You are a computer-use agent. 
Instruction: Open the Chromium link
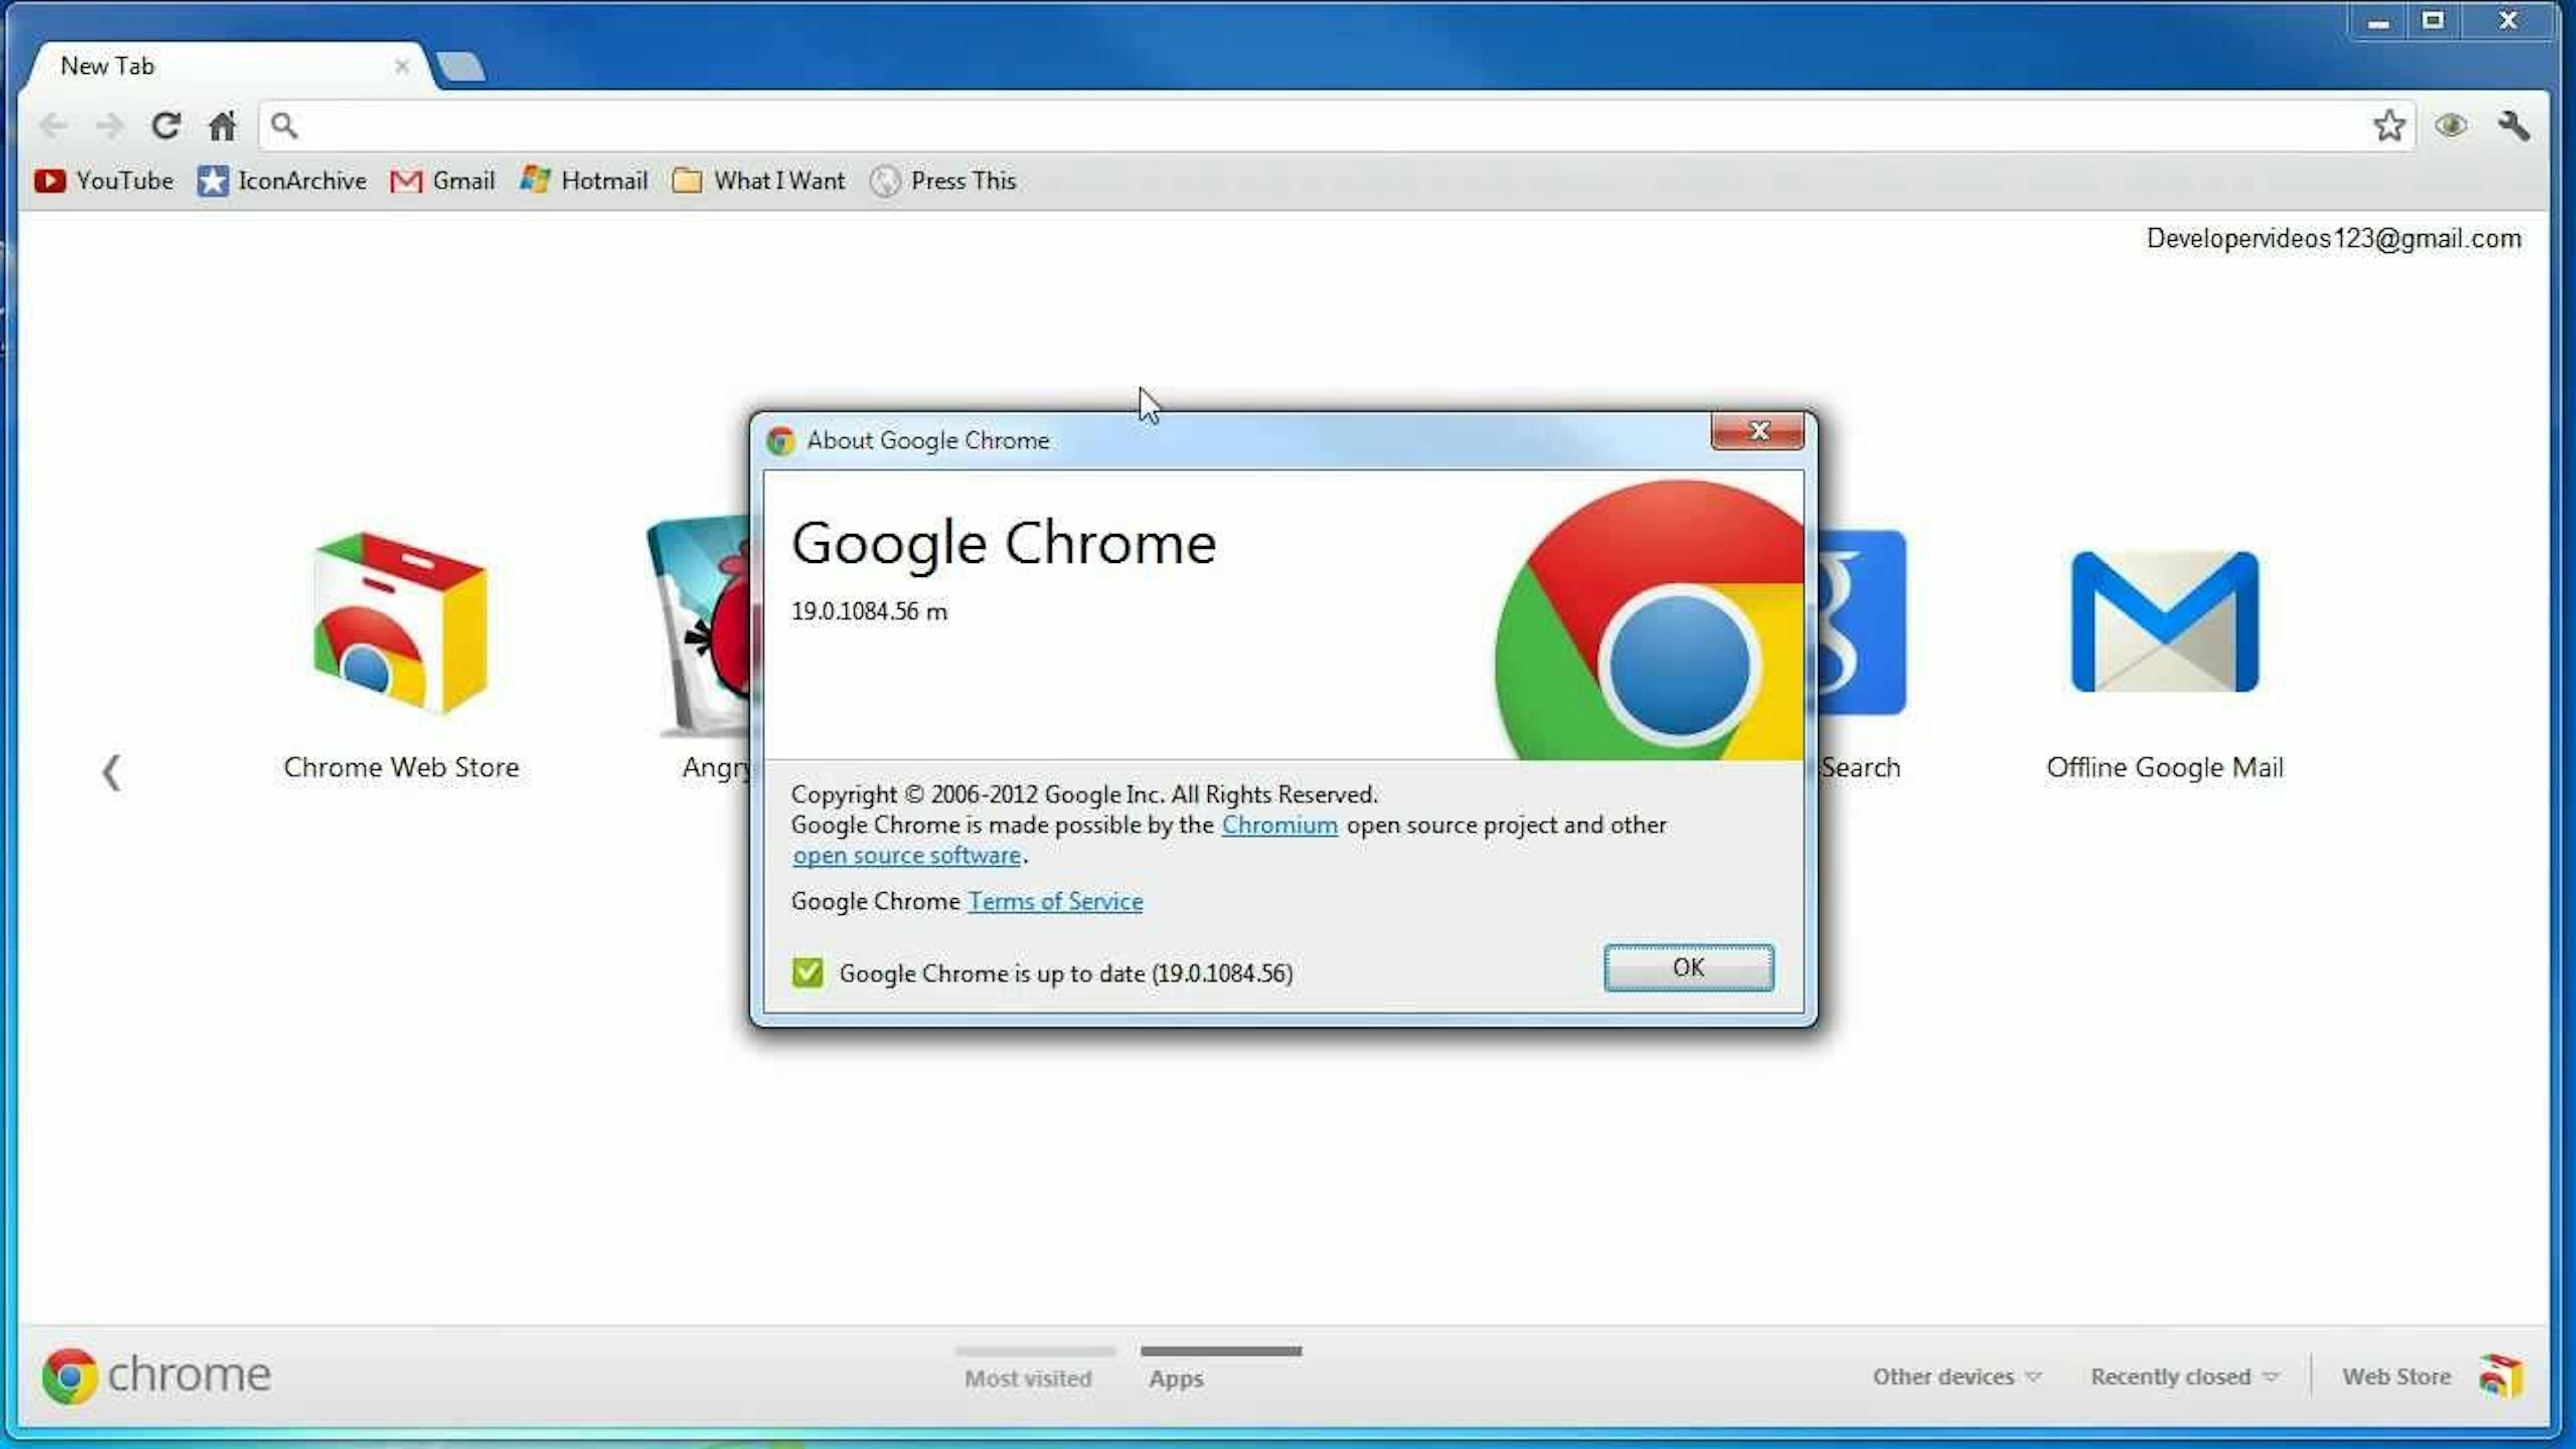(x=1279, y=825)
